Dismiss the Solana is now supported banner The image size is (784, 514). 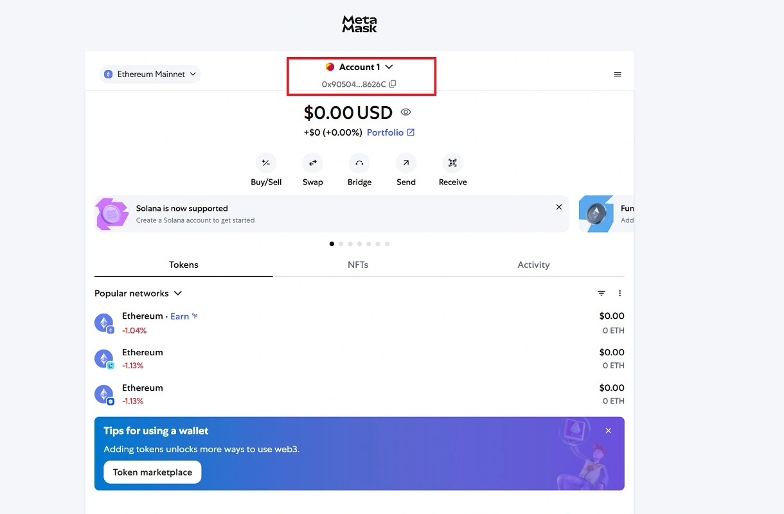click(559, 207)
